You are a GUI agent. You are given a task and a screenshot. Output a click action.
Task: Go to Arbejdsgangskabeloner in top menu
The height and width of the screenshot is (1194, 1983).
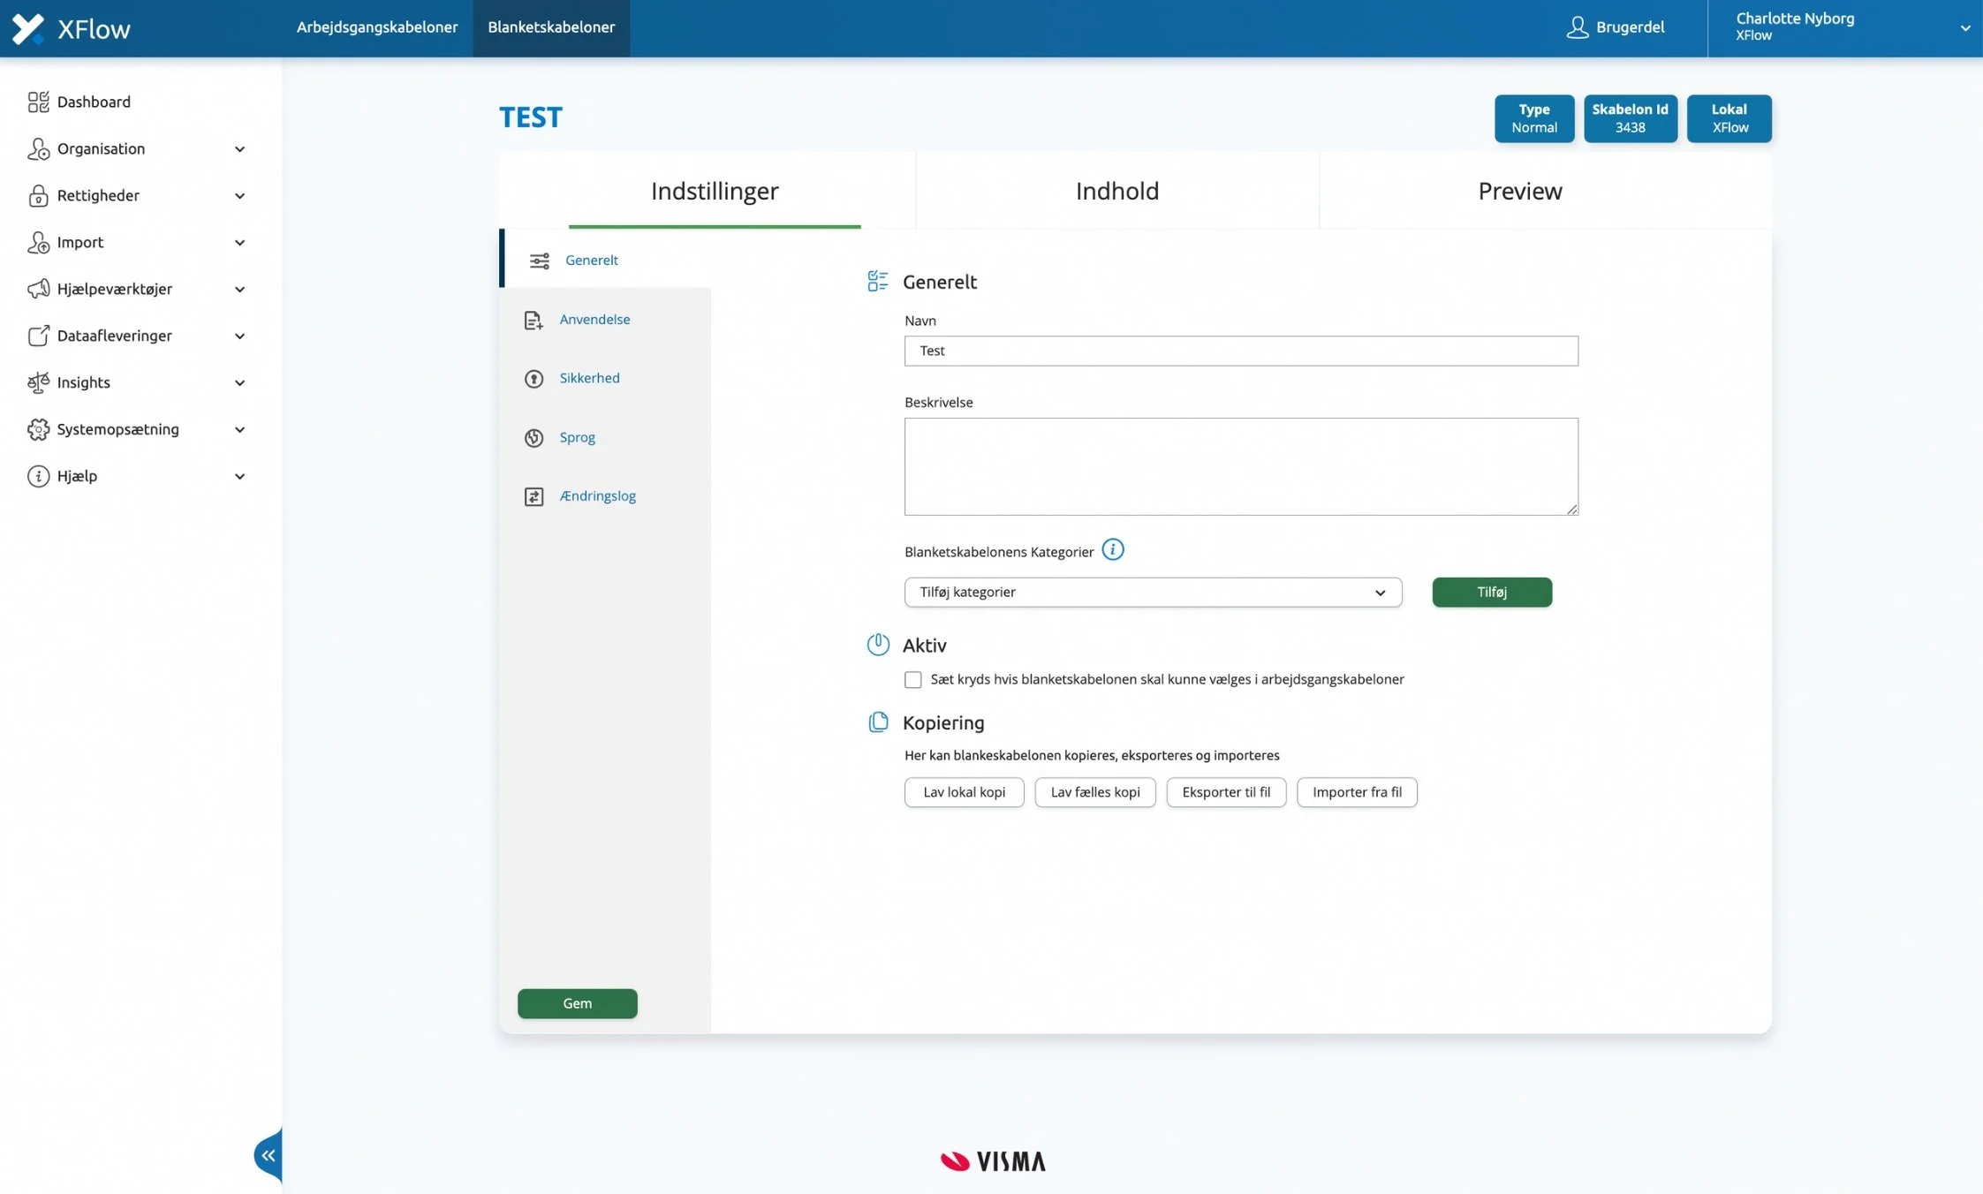click(x=377, y=27)
